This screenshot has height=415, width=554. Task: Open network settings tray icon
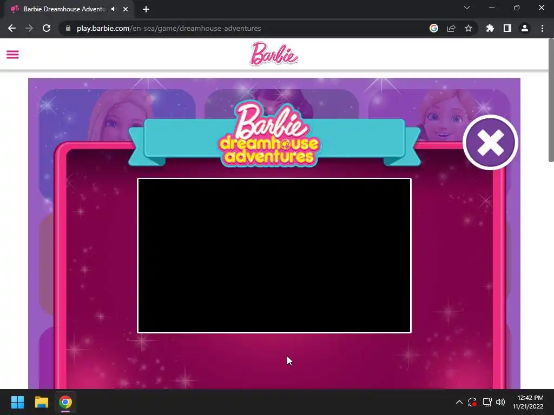pyautogui.click(x=487, y=402)
